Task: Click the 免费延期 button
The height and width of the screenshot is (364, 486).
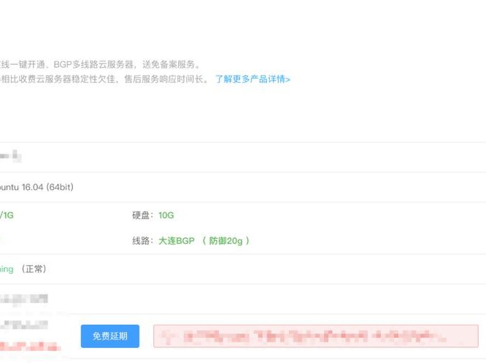Action: point(110,336)
